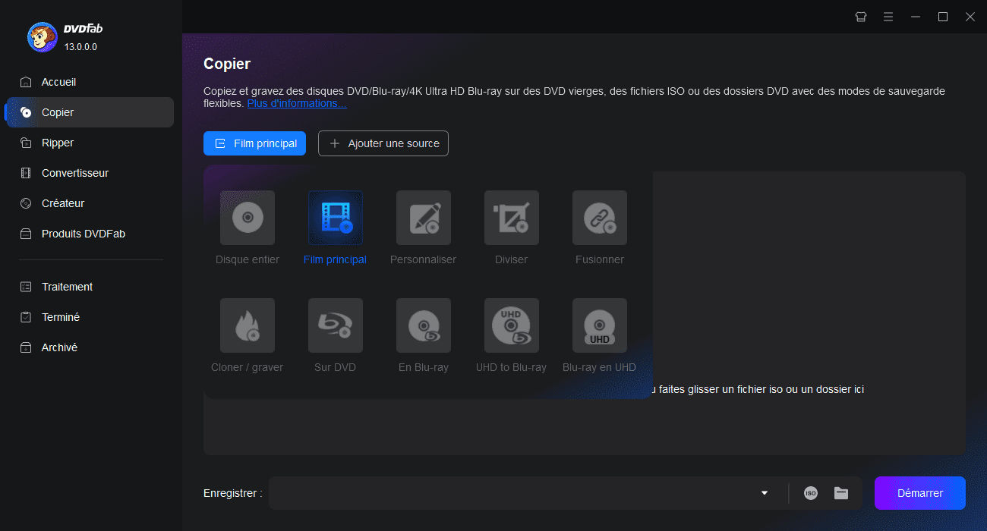
Task: Open the Film principal mode selector
Action: [255, 143]
